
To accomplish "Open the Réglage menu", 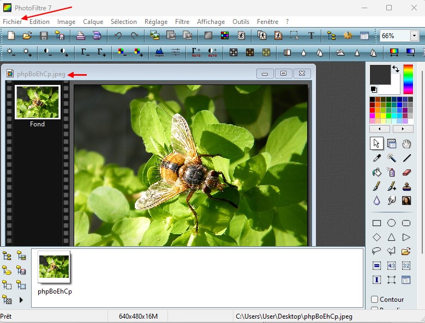I will pos(156,22).
